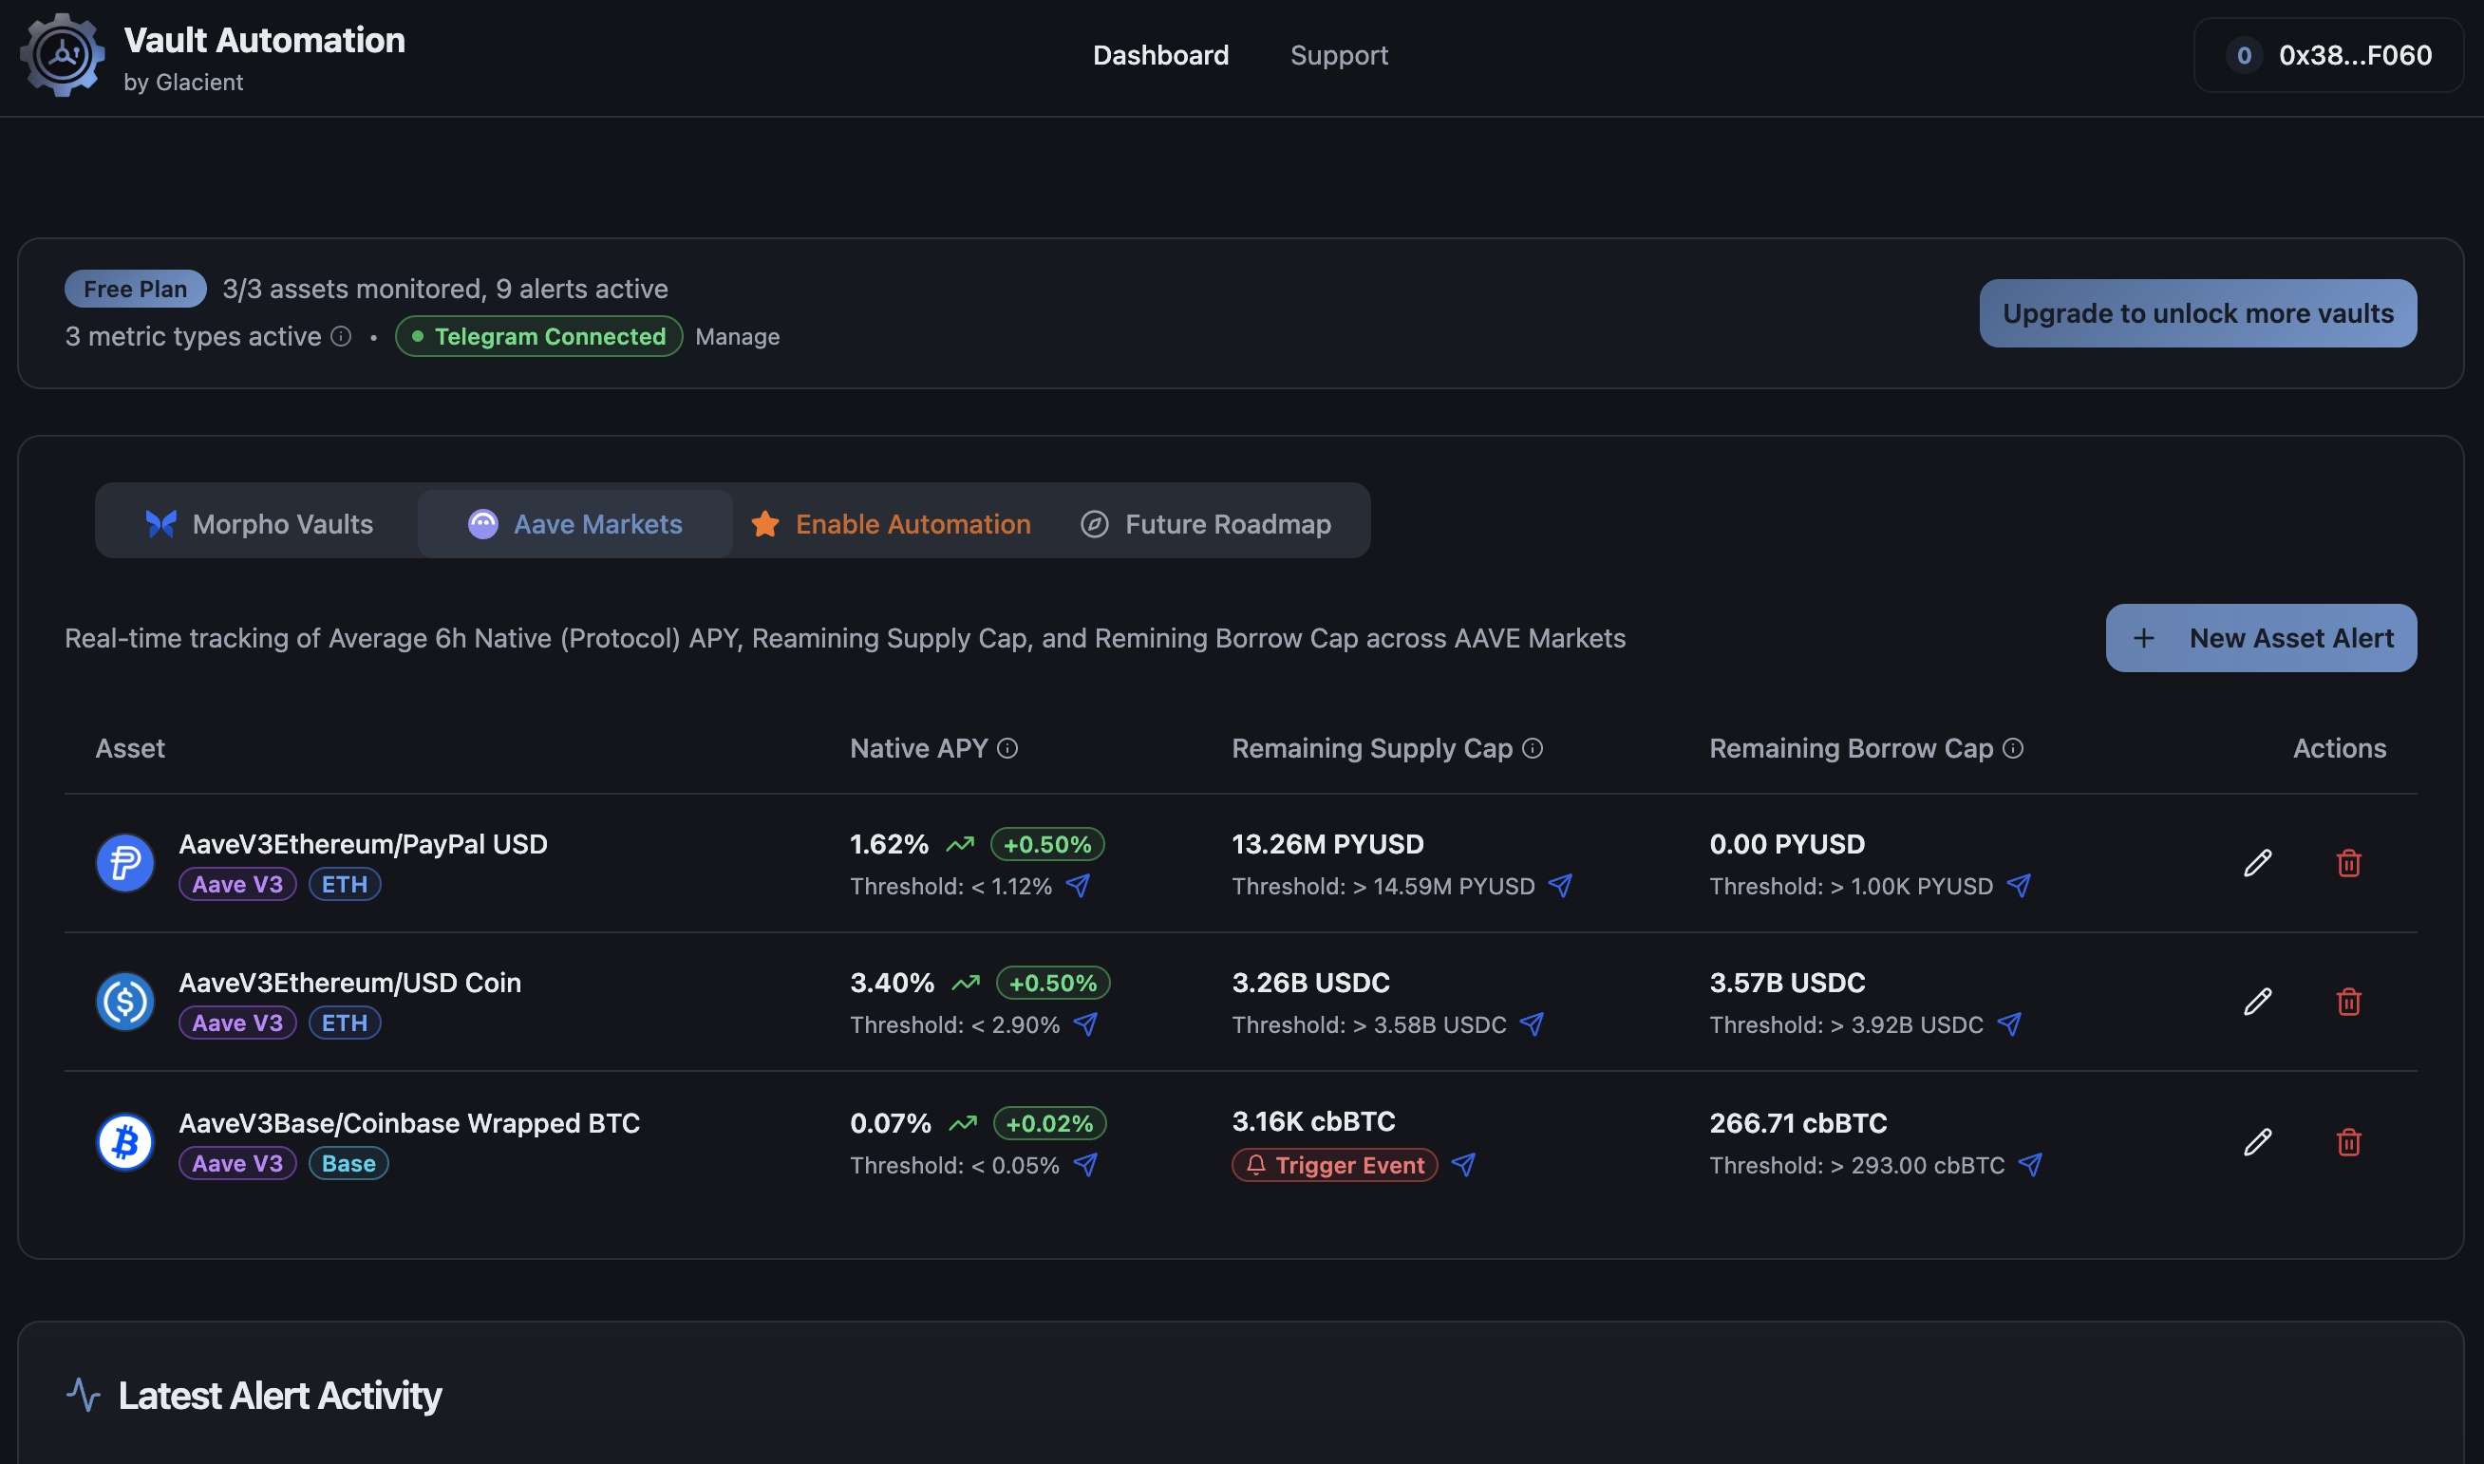
Task: Open the Support menu item
Action: [x=1339, y=55]
